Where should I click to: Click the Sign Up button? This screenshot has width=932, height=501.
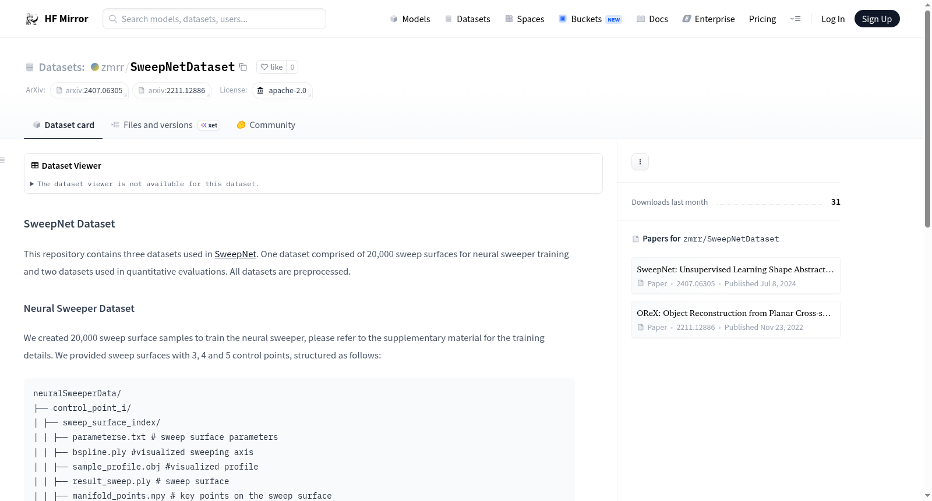pyautogui.click(x=877, y=19)
